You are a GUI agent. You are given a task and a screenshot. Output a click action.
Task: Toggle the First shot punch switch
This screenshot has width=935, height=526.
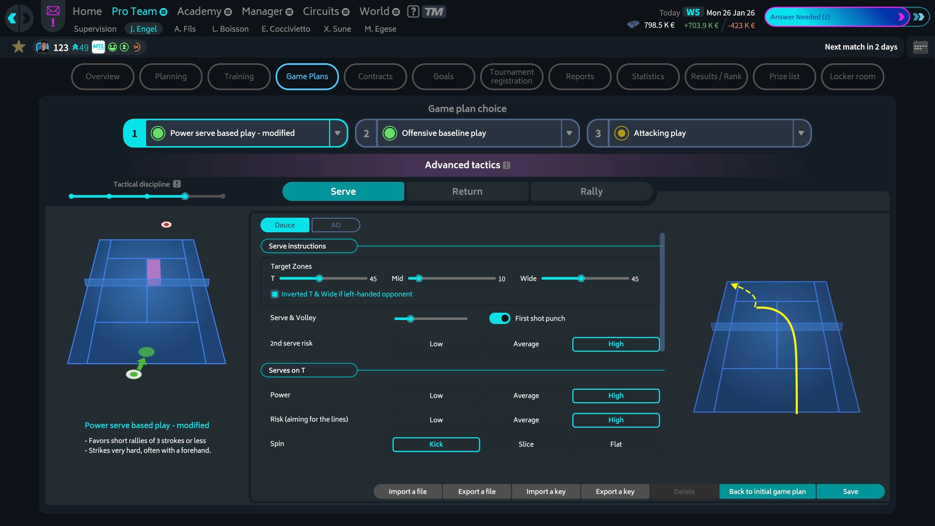(500, 318)
